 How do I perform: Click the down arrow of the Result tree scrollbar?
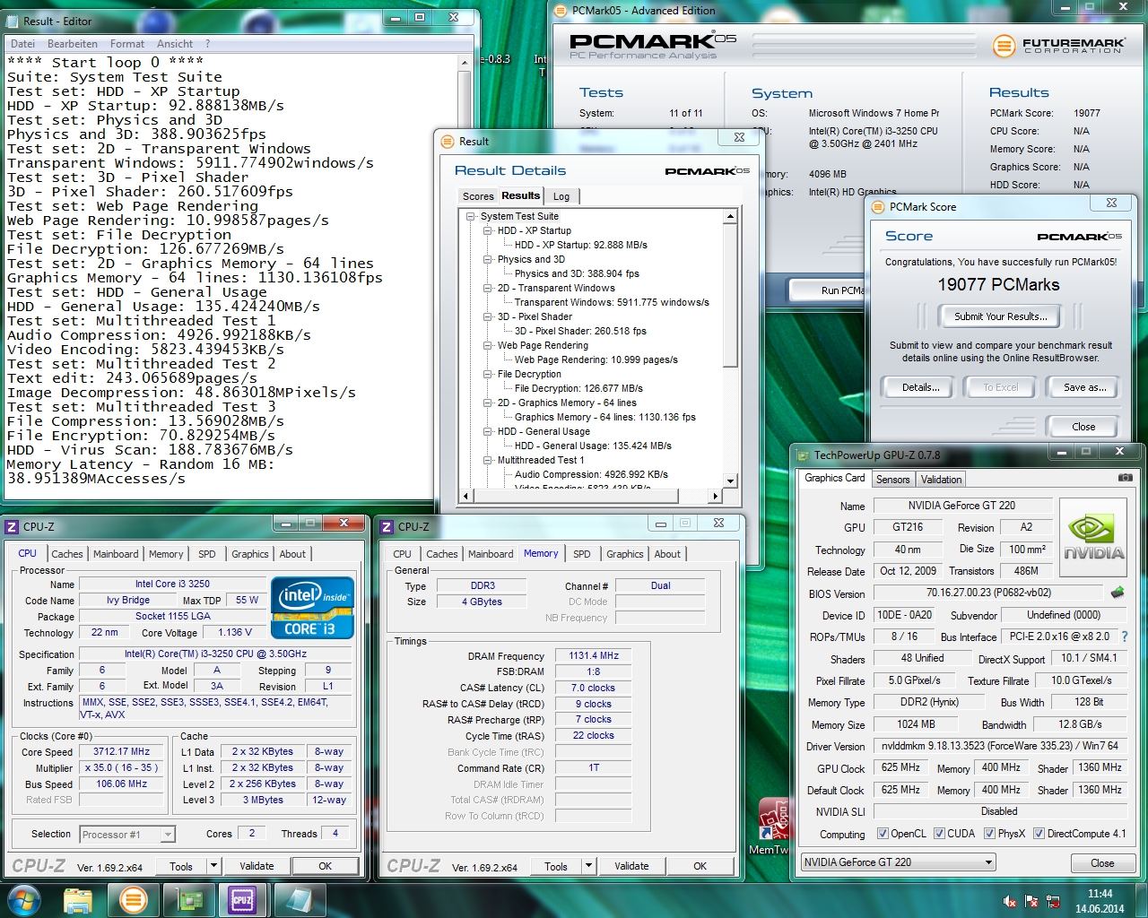pyautogui.click(x=730, y=481)
